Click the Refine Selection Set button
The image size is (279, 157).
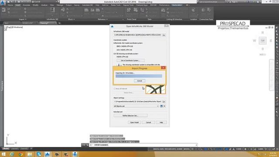point(130,116)
